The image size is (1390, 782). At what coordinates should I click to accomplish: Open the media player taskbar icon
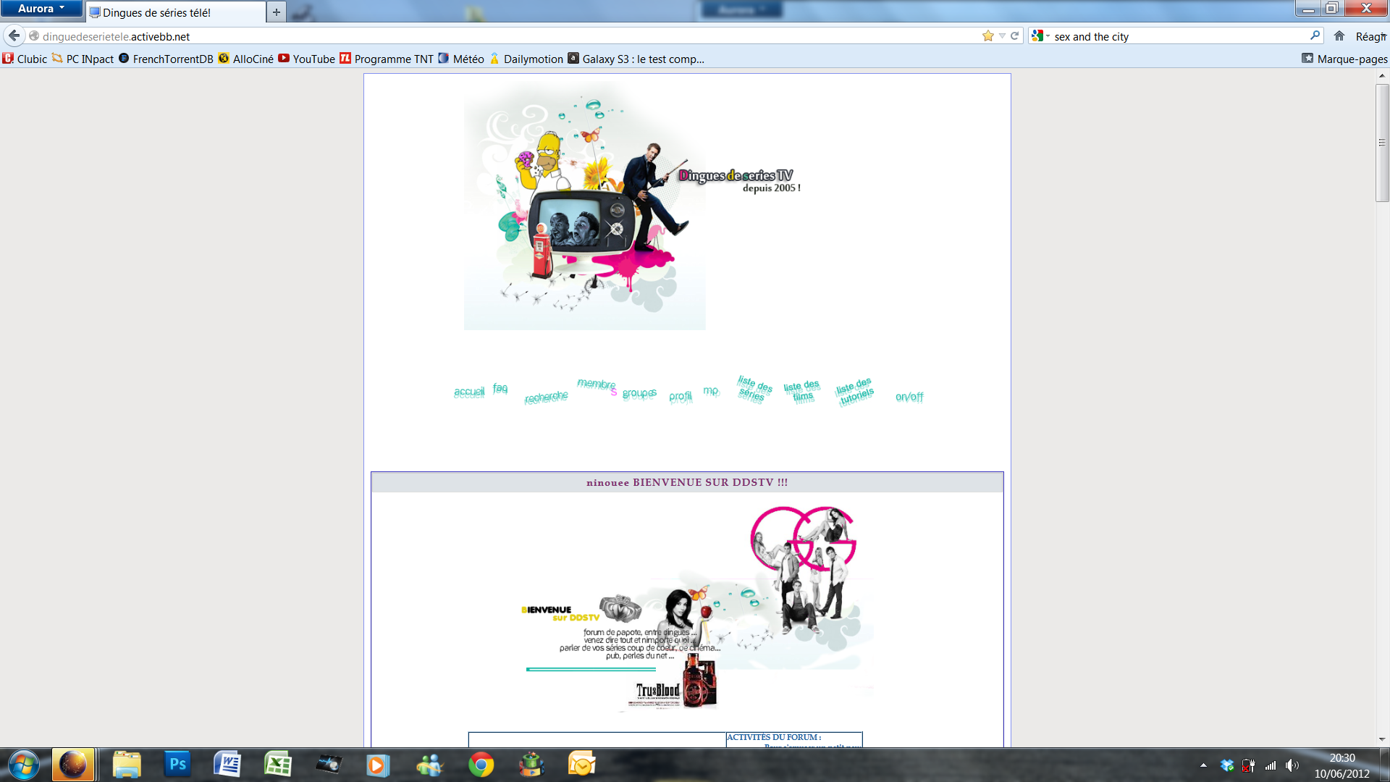pos(378,765)
